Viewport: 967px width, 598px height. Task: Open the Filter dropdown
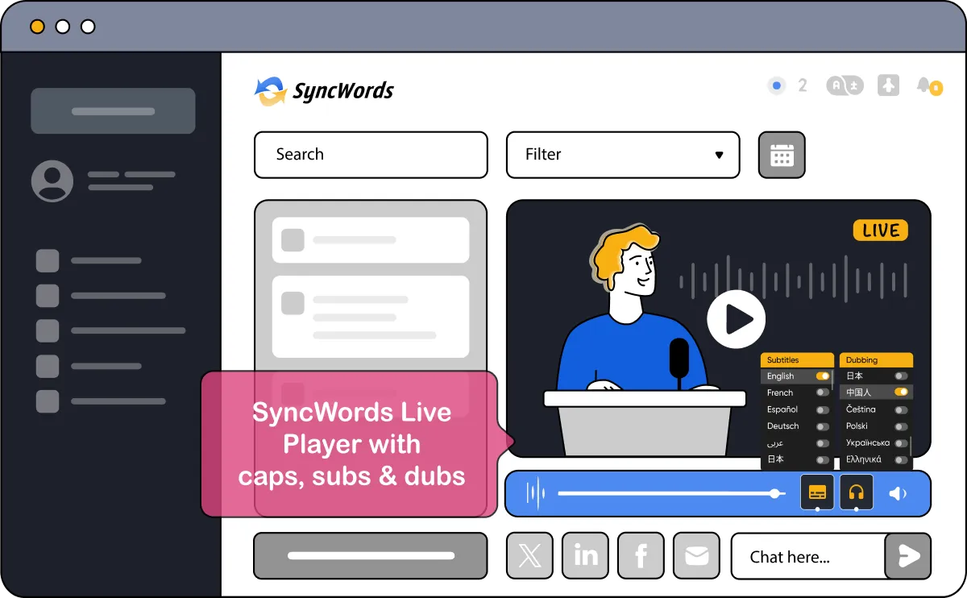tap(622, 155)
